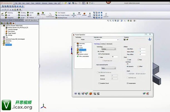Select the Min. Overlap 'Value' radio button
This screenshot has height=112, width=170.
click(99, 57)
